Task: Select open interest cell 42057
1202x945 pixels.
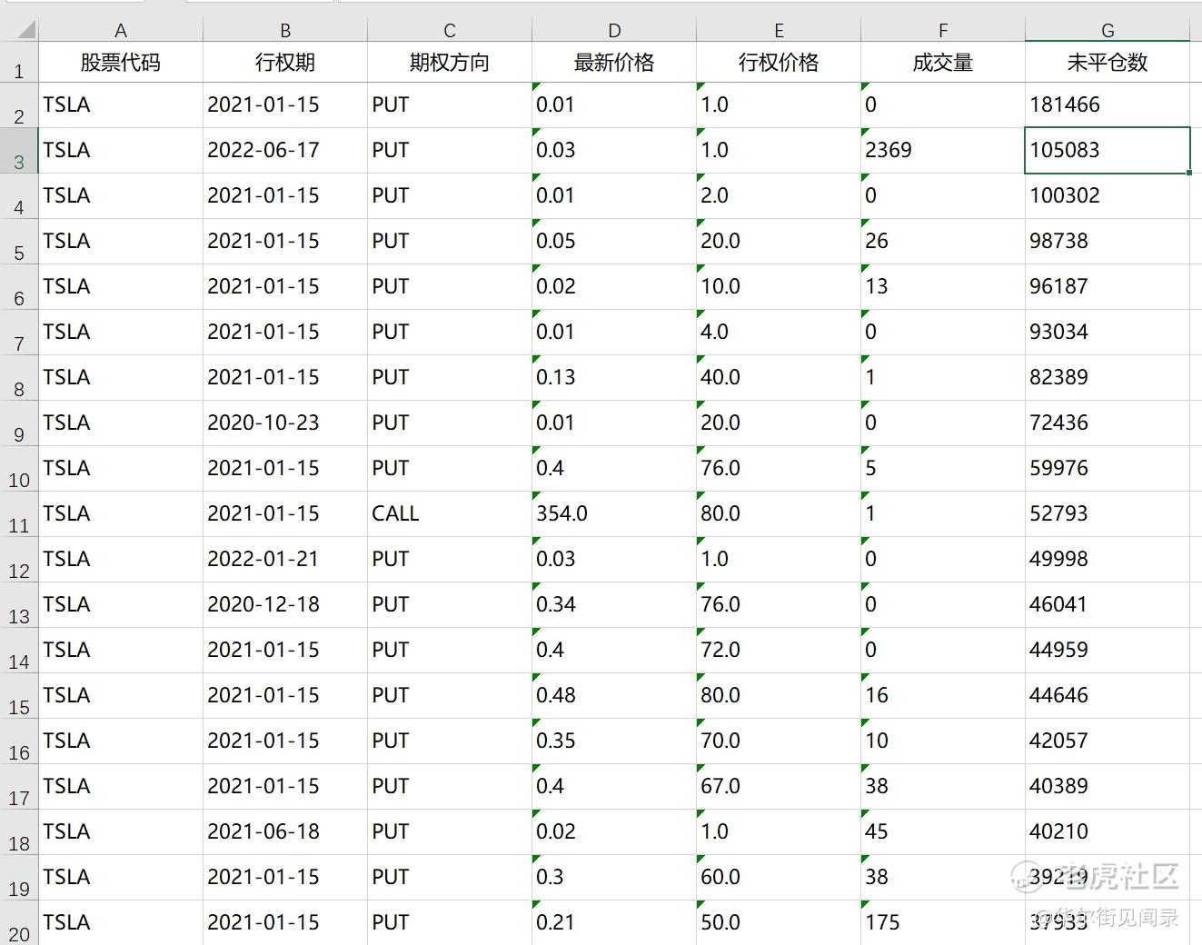Action: pos(1107,741)
